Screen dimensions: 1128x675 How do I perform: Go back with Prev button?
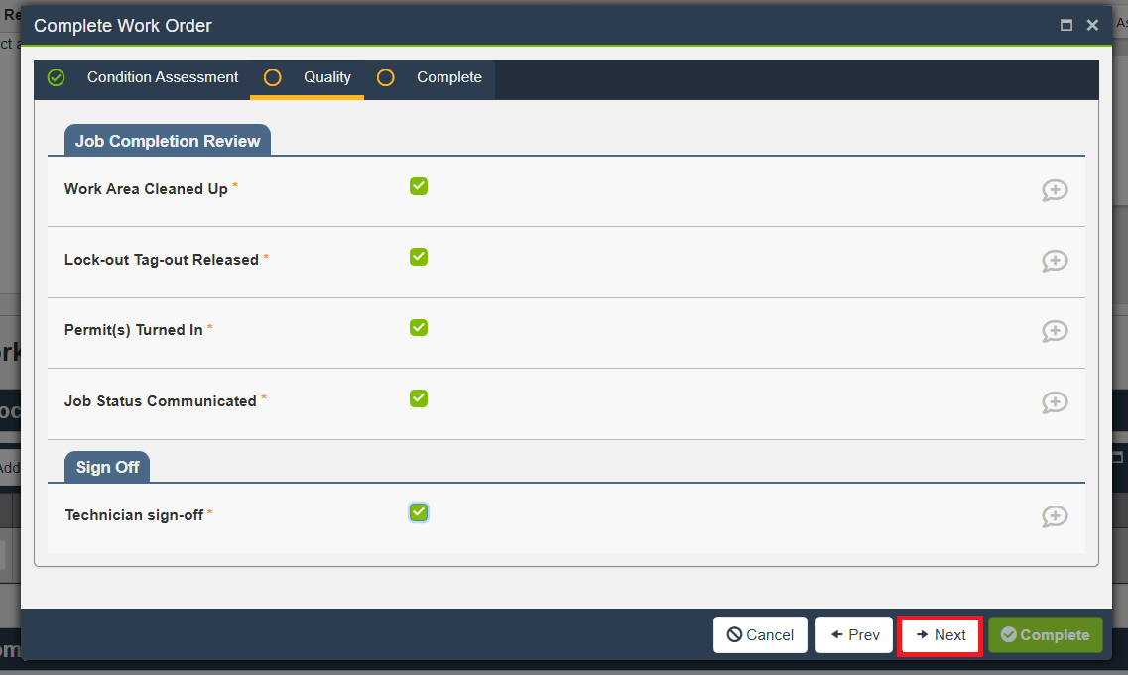(854, 635)
